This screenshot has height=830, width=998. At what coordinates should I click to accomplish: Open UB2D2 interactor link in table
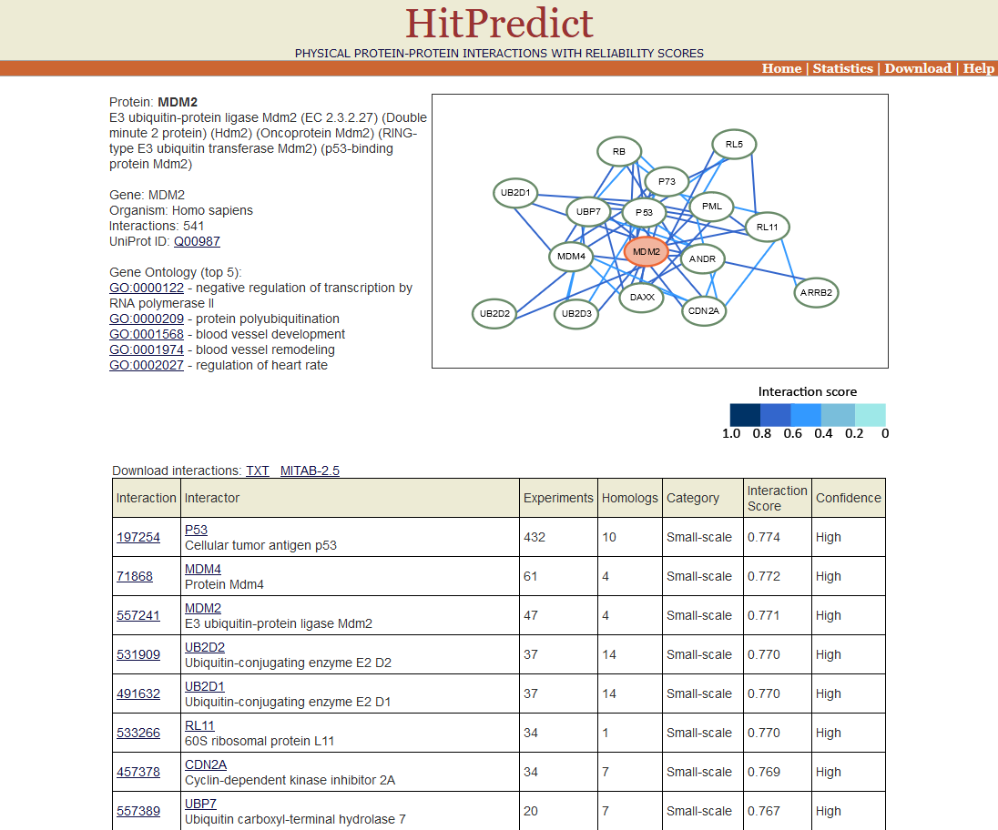[x=204, y=647]
